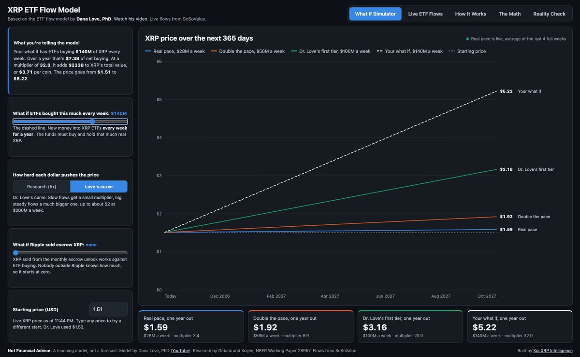Adjust the weekly ETF buying slider
580x357 pixels.
[70, 122]
